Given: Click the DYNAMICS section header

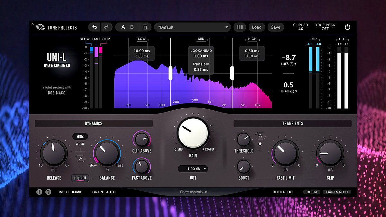Looking at the screenshot, I should click(94, 123).
